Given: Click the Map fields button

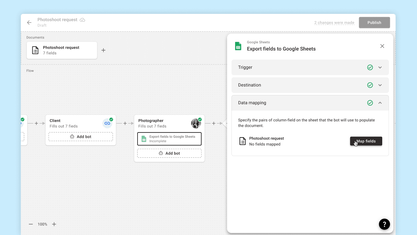Looking at the screenshot, I should [366, 141].
